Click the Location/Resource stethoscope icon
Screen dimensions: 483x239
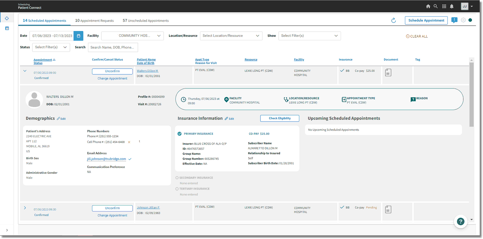tap(286, 99)
